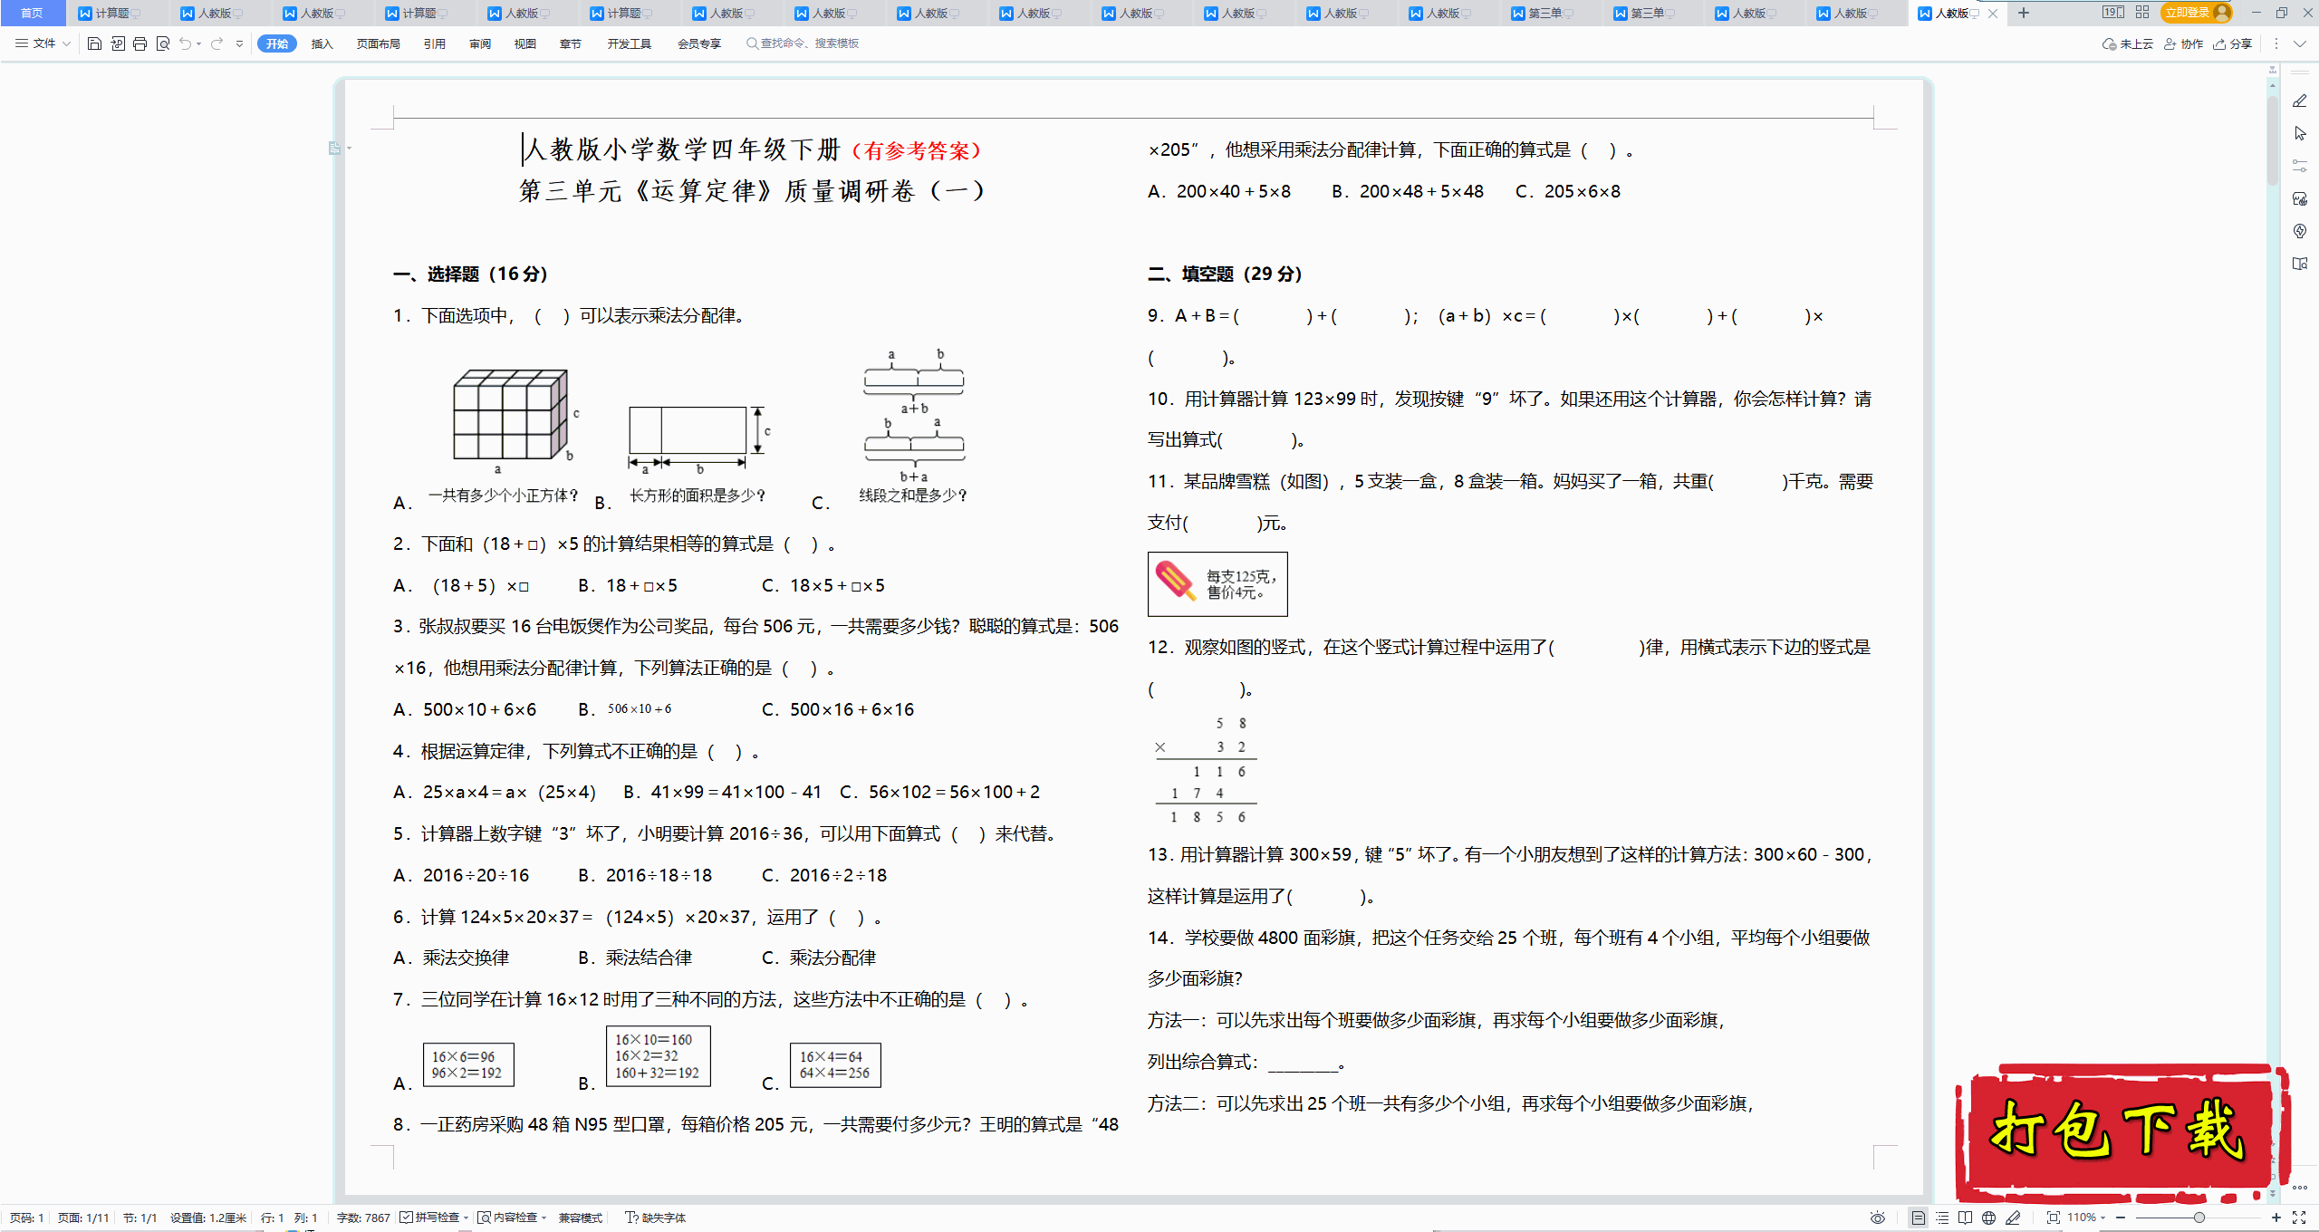The image size is (2319, 1232).
Task: Click the pen edit icon in right sidebar
Action: click(2300, 101)
